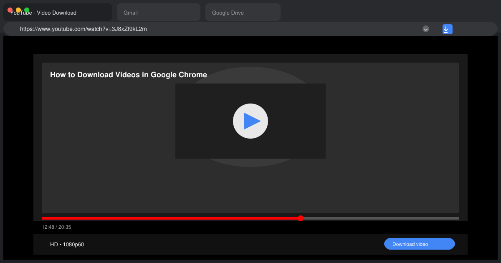Click the HD • 1080p60 quality label
This screenshot has height=263, width=501.
(67, 244)
